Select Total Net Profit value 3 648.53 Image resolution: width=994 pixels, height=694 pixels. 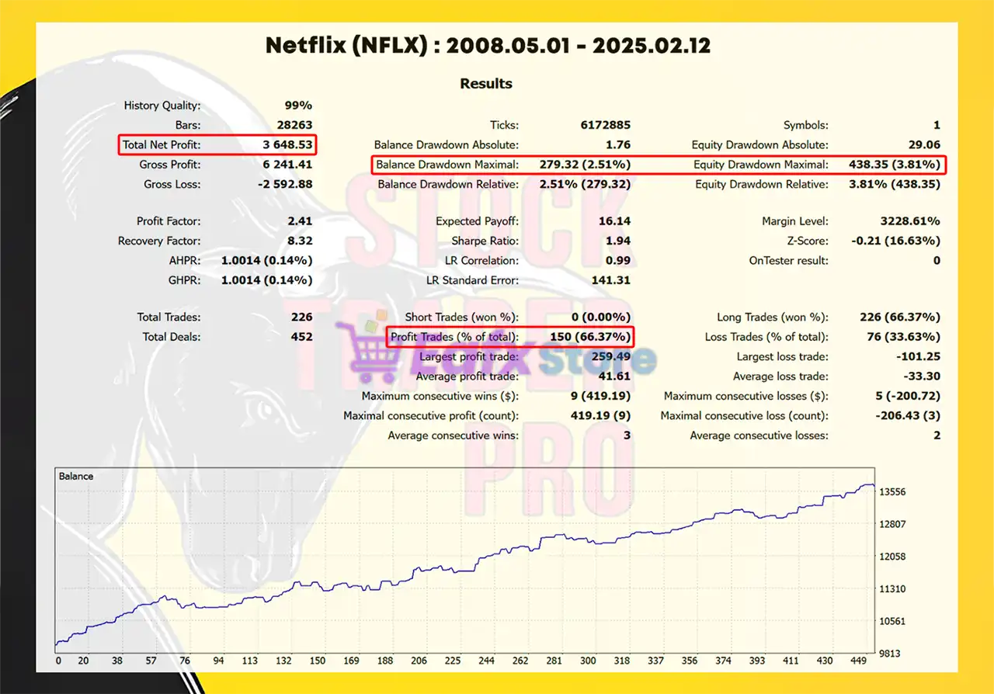click(288, 145)
